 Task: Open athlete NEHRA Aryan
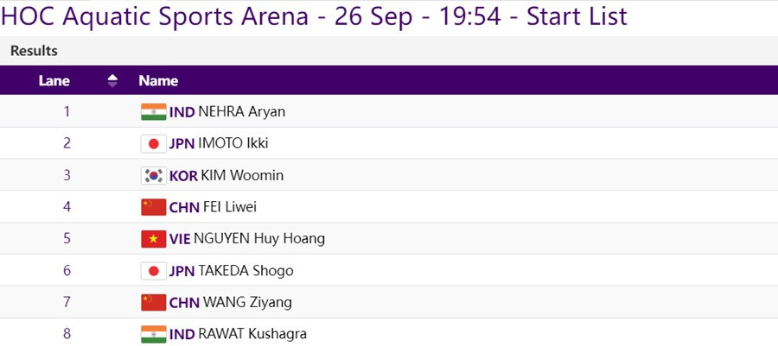[241, 111]
